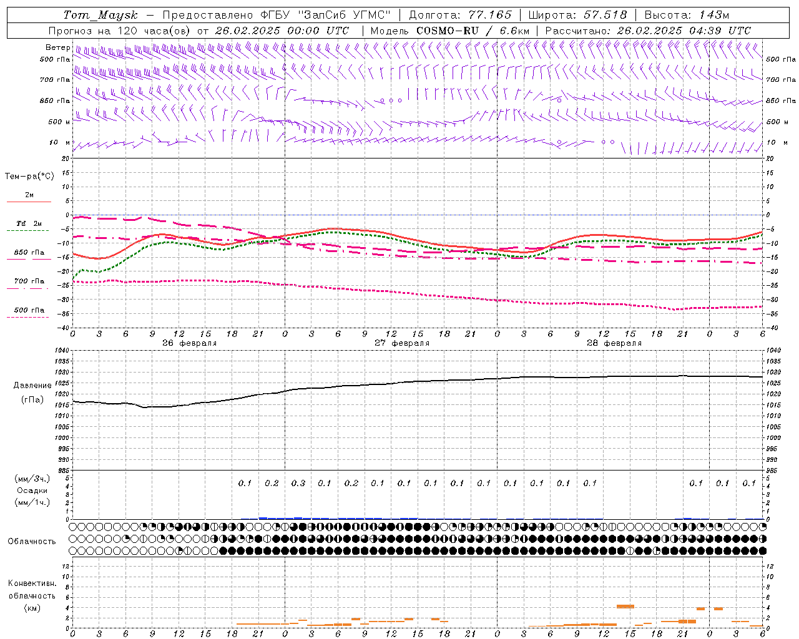Screen dimensions: 799x639
Task: Click the "700 гПа" legend entry in temperature panel
Action: pyautogui.click(x=29, y=281)
